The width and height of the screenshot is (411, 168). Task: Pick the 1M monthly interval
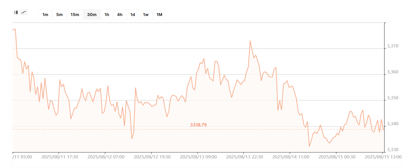tap(159, 15)
